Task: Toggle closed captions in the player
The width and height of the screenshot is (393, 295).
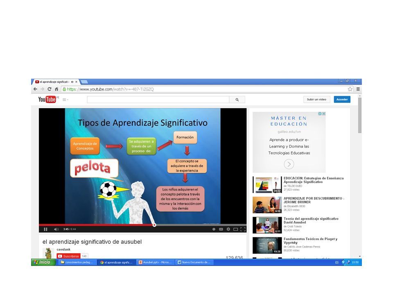Action: pos(221,229)
